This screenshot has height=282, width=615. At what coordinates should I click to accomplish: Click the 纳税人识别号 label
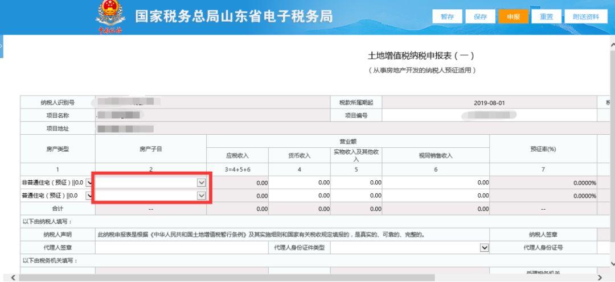[58, 102]
